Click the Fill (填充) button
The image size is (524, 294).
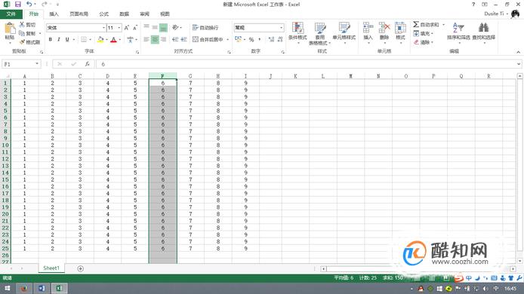tap(423, 33)
